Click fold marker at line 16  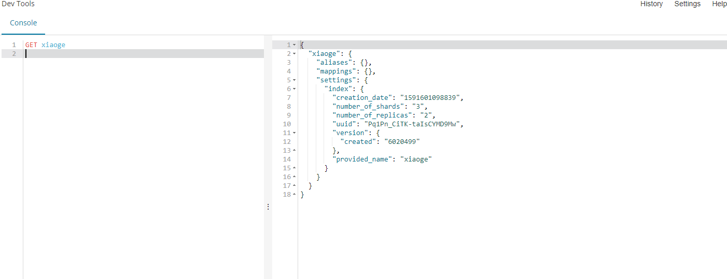(x=295, y=177)
